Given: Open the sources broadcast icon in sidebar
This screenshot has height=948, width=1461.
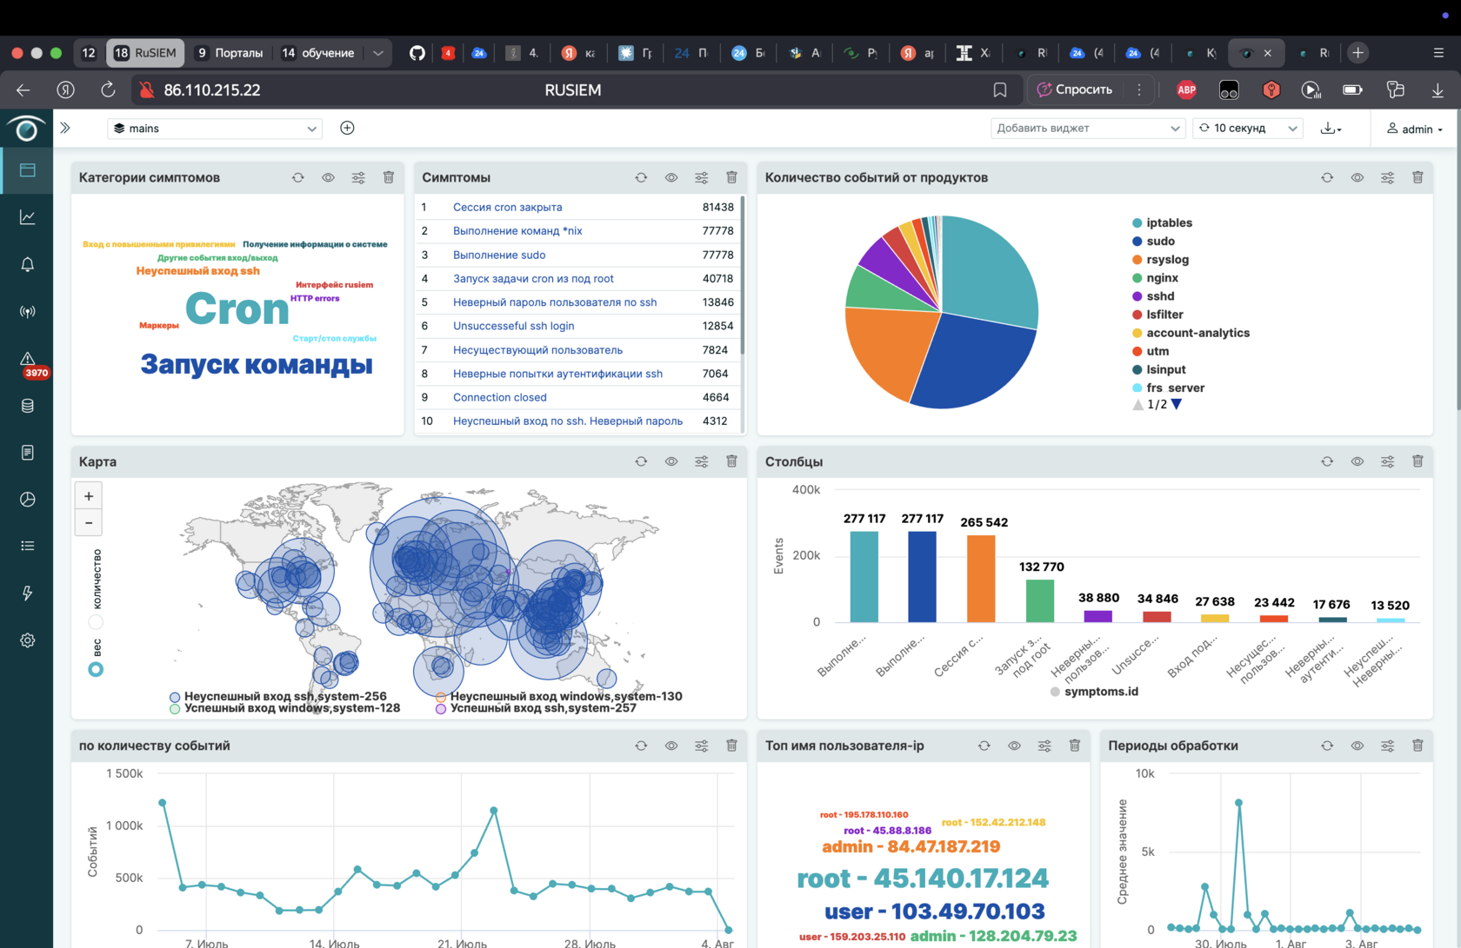Looking at the screenshot, I should point(27,311).
